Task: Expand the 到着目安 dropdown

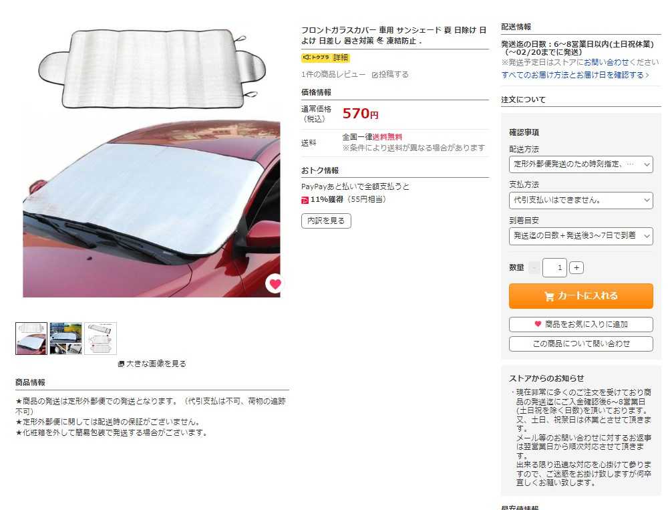Action: [x=580, y=236]
